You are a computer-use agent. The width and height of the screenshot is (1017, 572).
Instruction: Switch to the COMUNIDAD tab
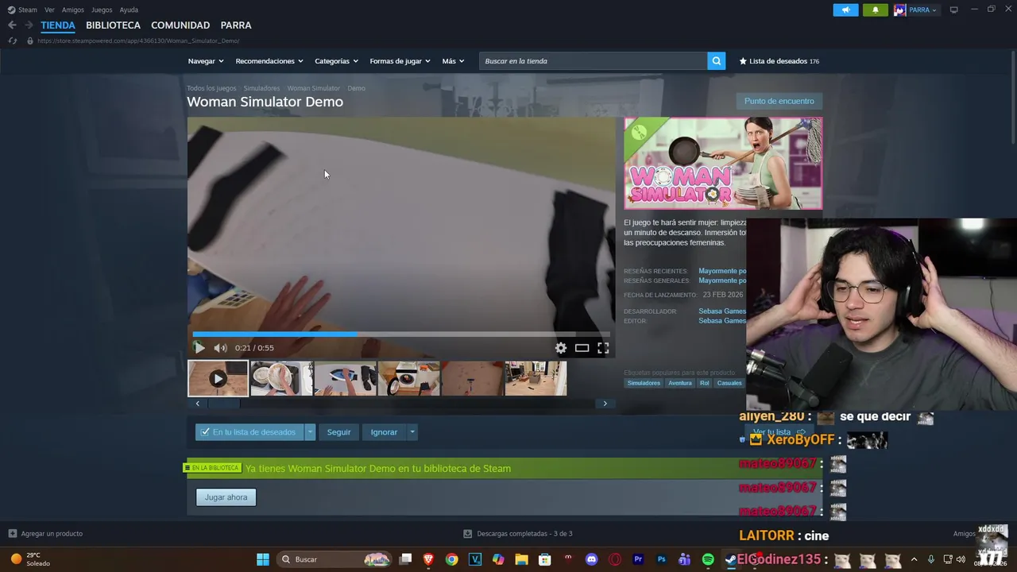pyautogui.click(x=180, y=25)
